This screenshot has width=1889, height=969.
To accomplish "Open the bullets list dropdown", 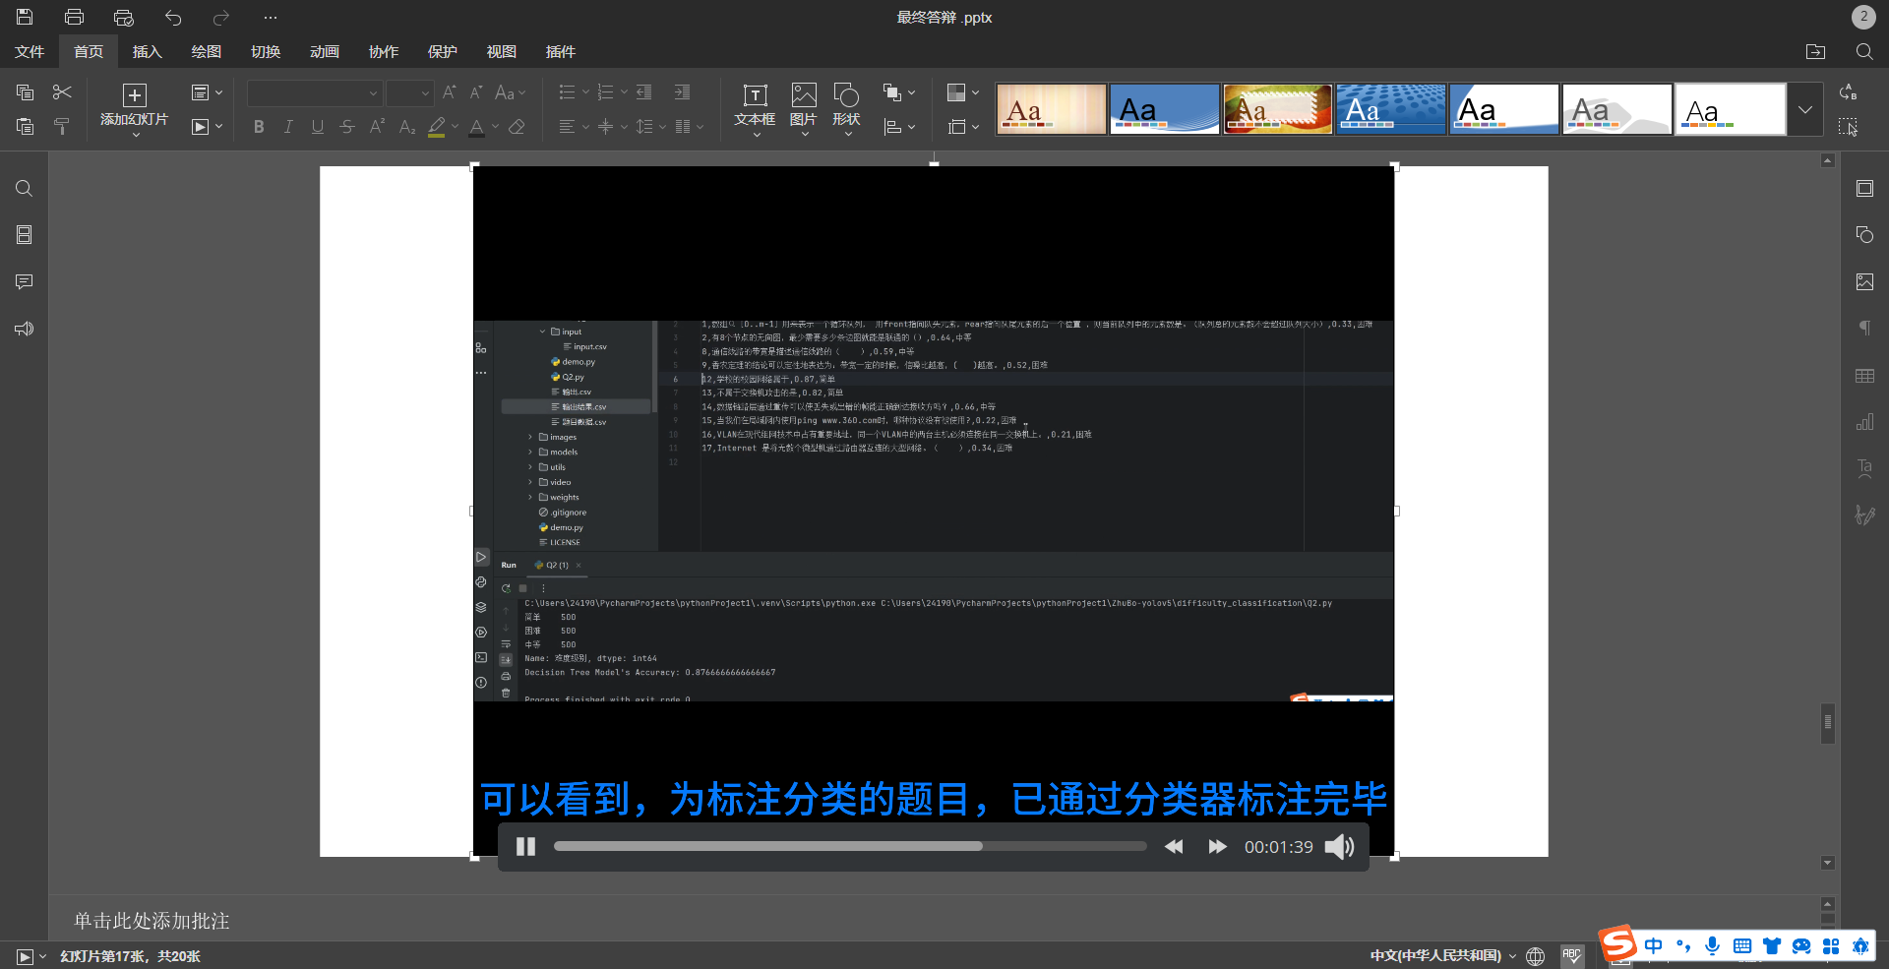I will click(x=584, y=92).
